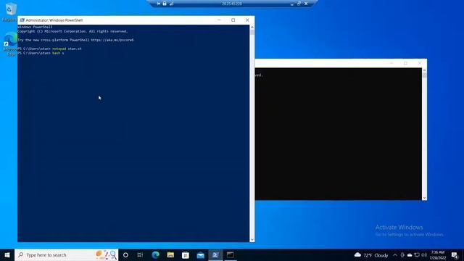Screen dimensions: 464x261
Task: Click the search highlights illustration in searchbox
Action: 107,254
